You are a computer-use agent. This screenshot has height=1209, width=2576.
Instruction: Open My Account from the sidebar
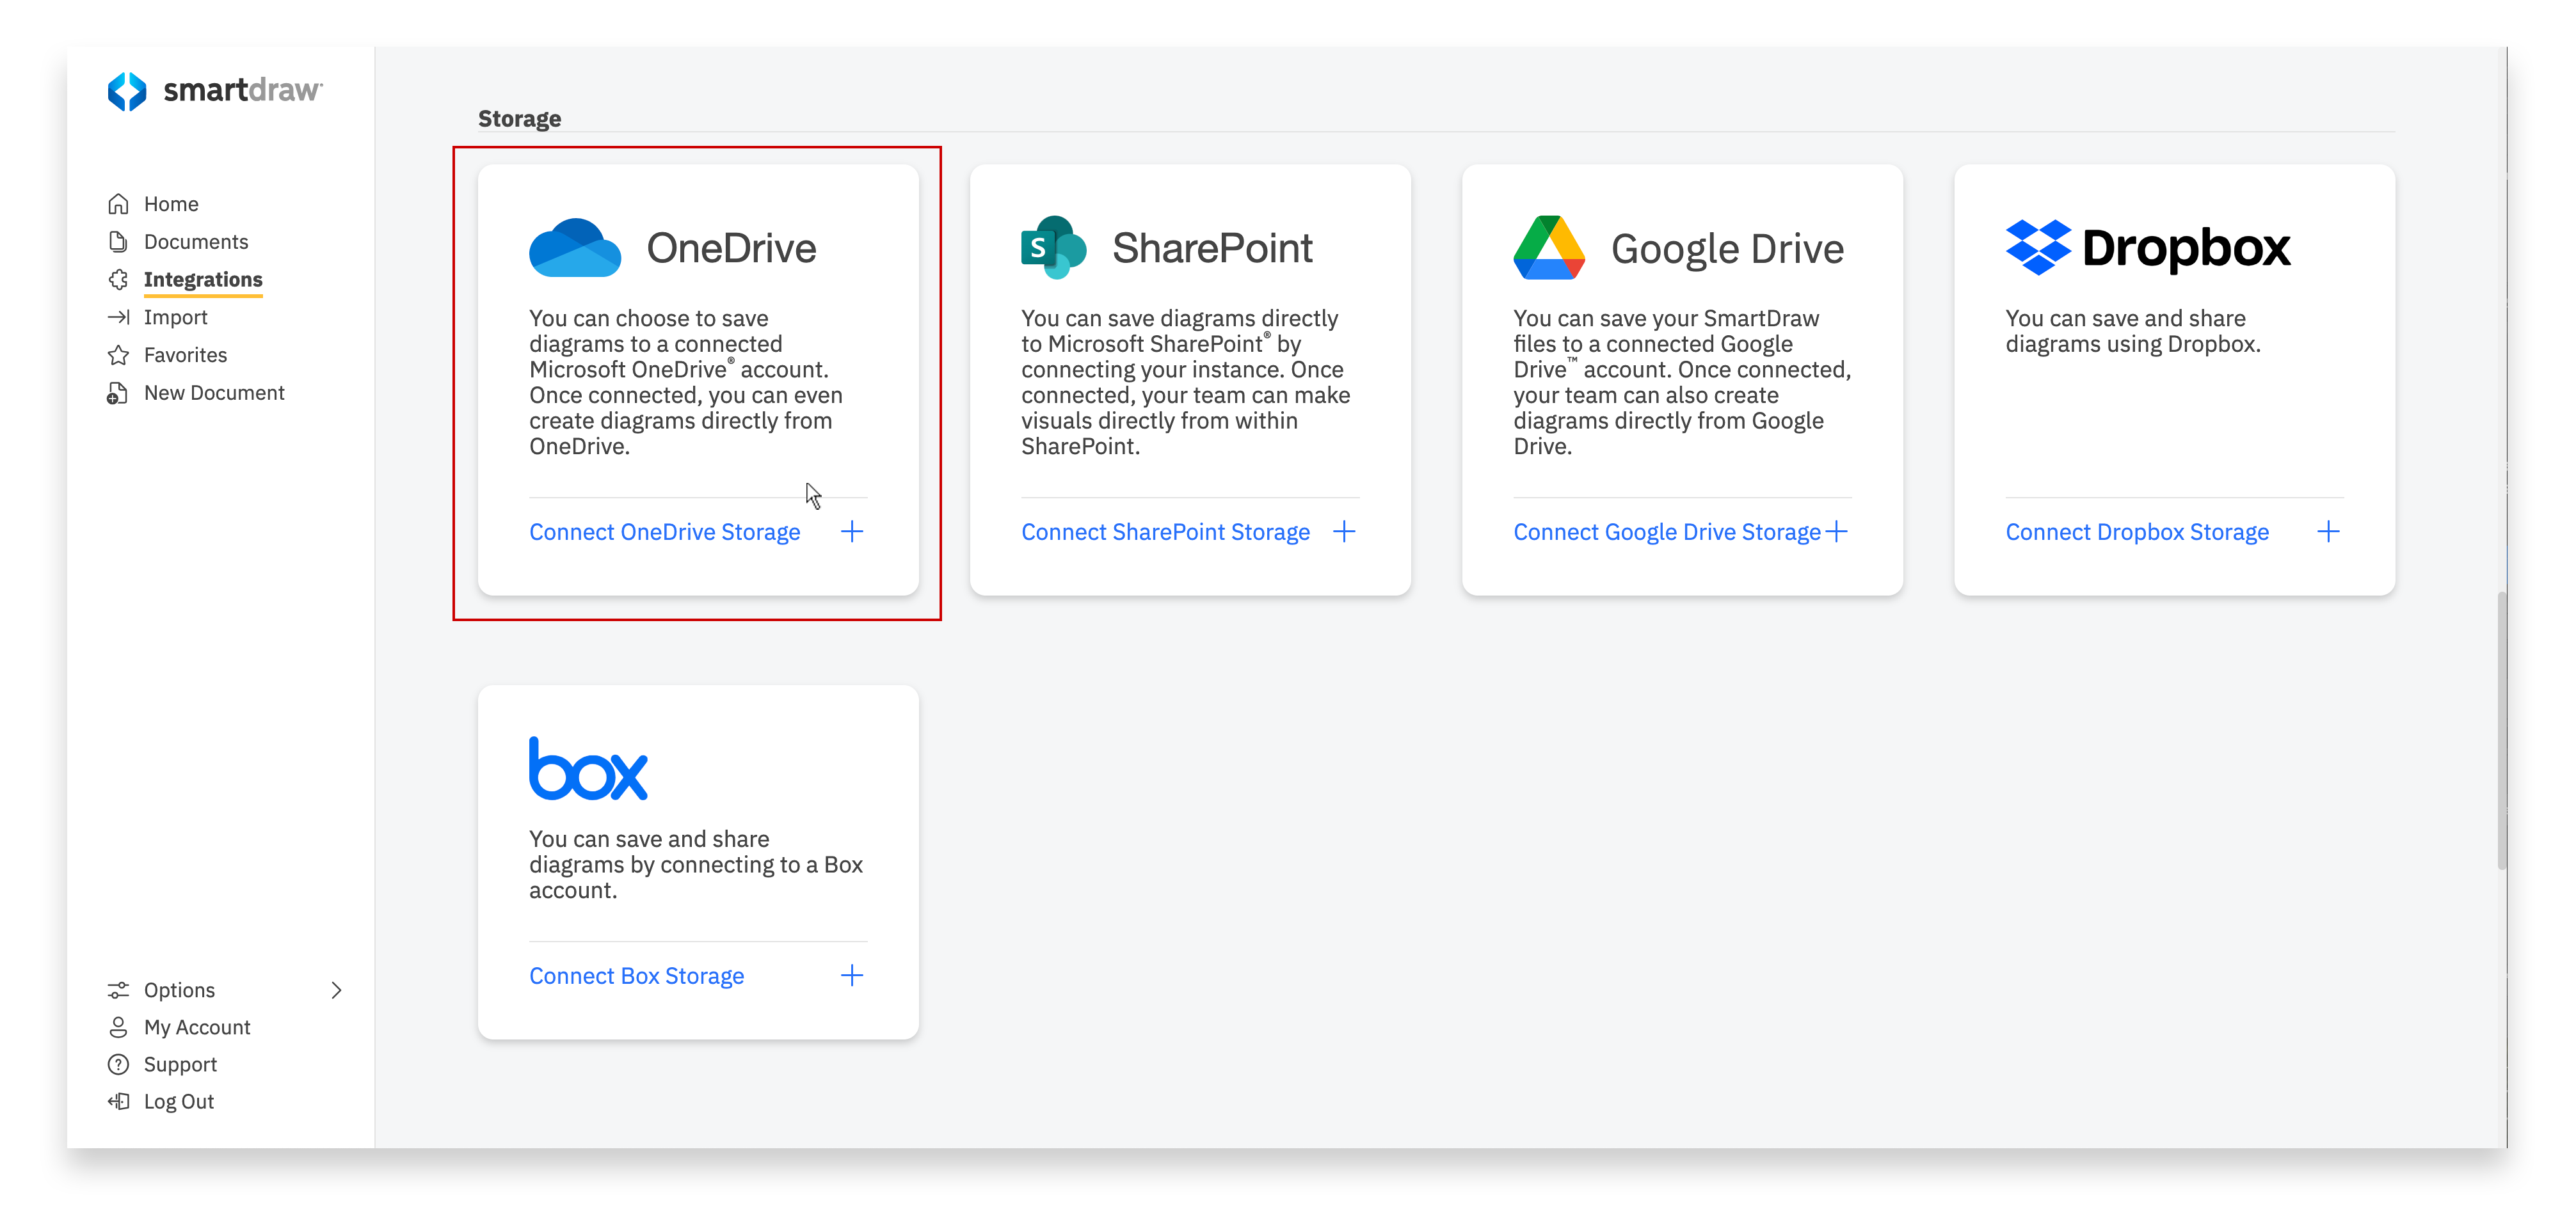196,1027
